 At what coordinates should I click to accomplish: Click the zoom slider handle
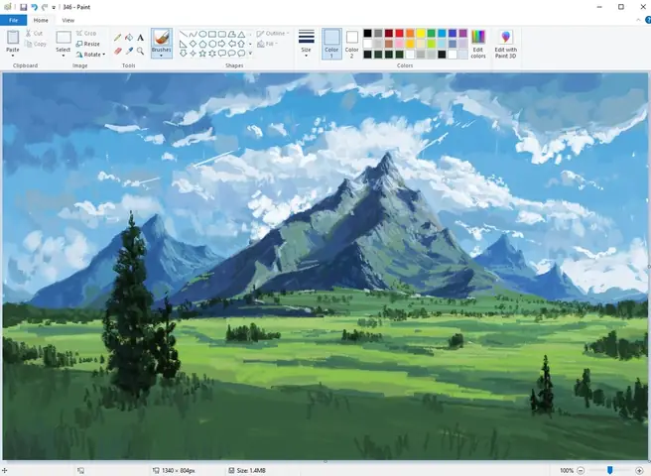coord(610,470)
